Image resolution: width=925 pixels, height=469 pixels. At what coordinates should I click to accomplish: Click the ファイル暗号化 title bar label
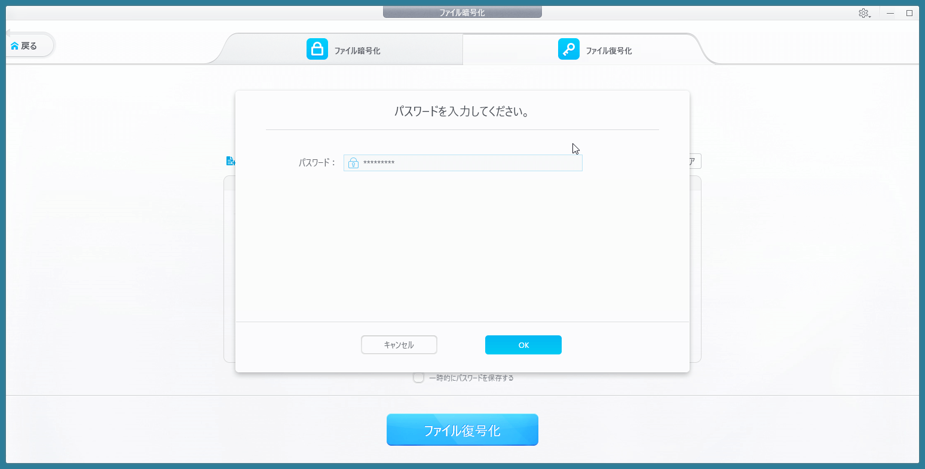click(x=462, y=12)
